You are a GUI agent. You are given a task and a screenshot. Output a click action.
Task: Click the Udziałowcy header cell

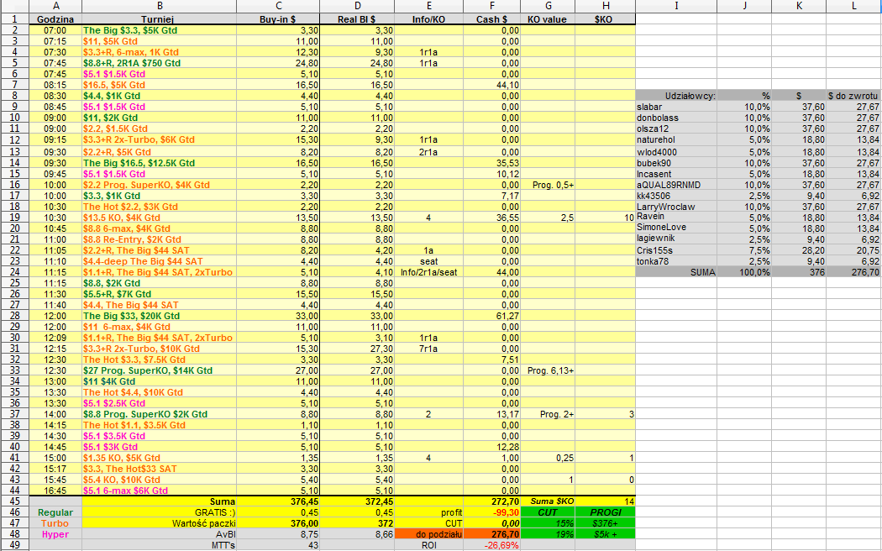(x=676, y=96)
